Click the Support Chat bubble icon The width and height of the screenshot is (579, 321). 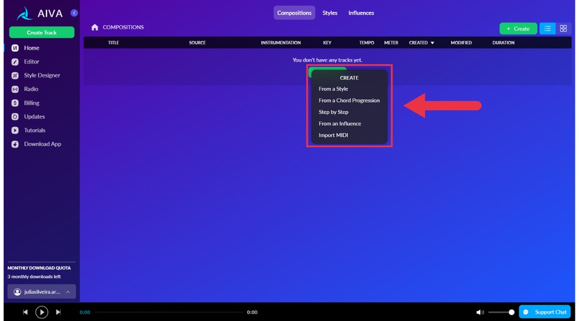(x=526, y=312)
